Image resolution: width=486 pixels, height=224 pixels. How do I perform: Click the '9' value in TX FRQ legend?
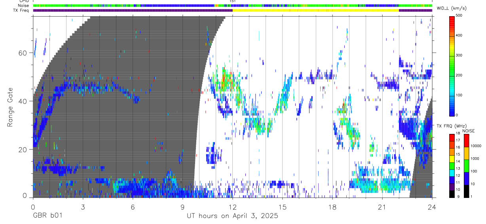[x=459, y=196]
